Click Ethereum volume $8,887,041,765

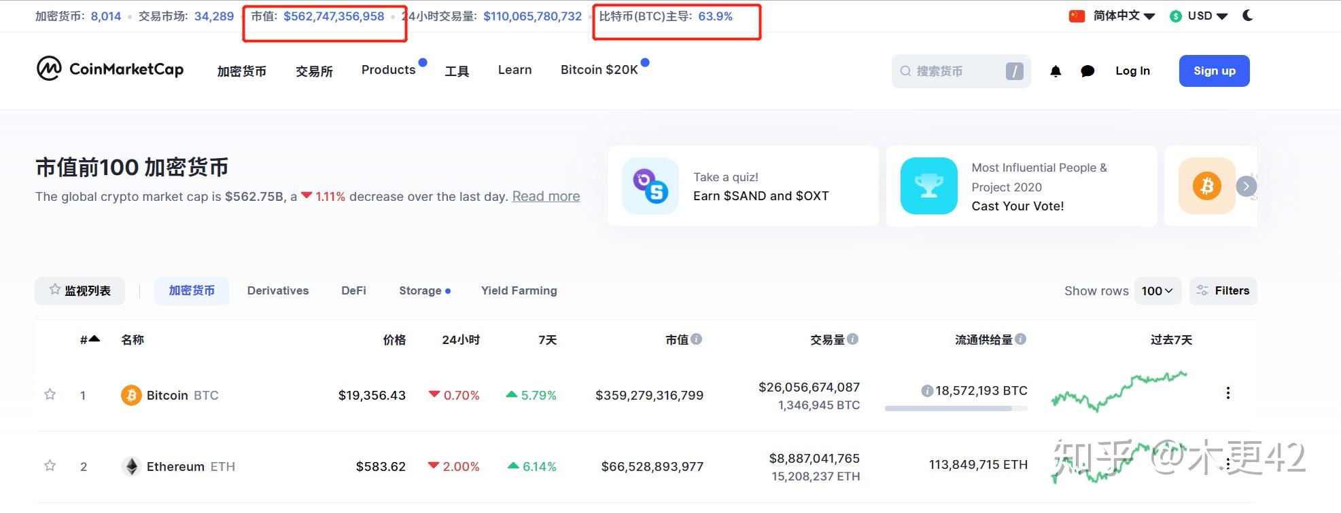click(814, 458)
